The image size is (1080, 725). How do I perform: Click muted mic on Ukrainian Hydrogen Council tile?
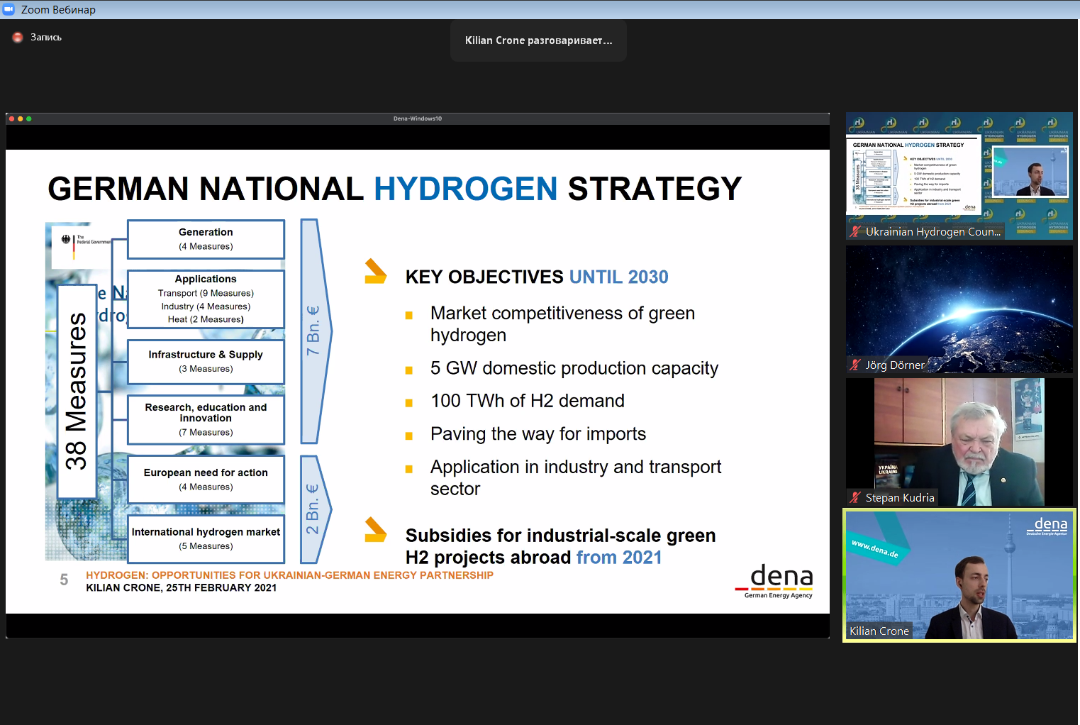click(x=855, y=231)
